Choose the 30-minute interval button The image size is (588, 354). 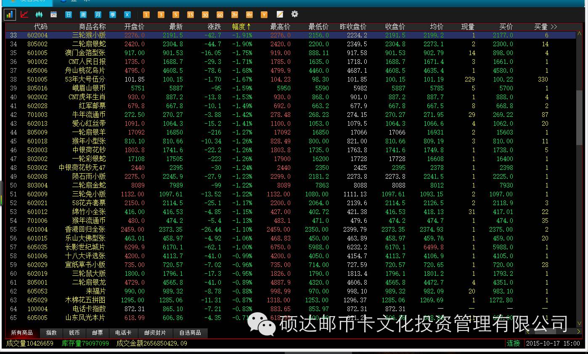click(205, 15)
